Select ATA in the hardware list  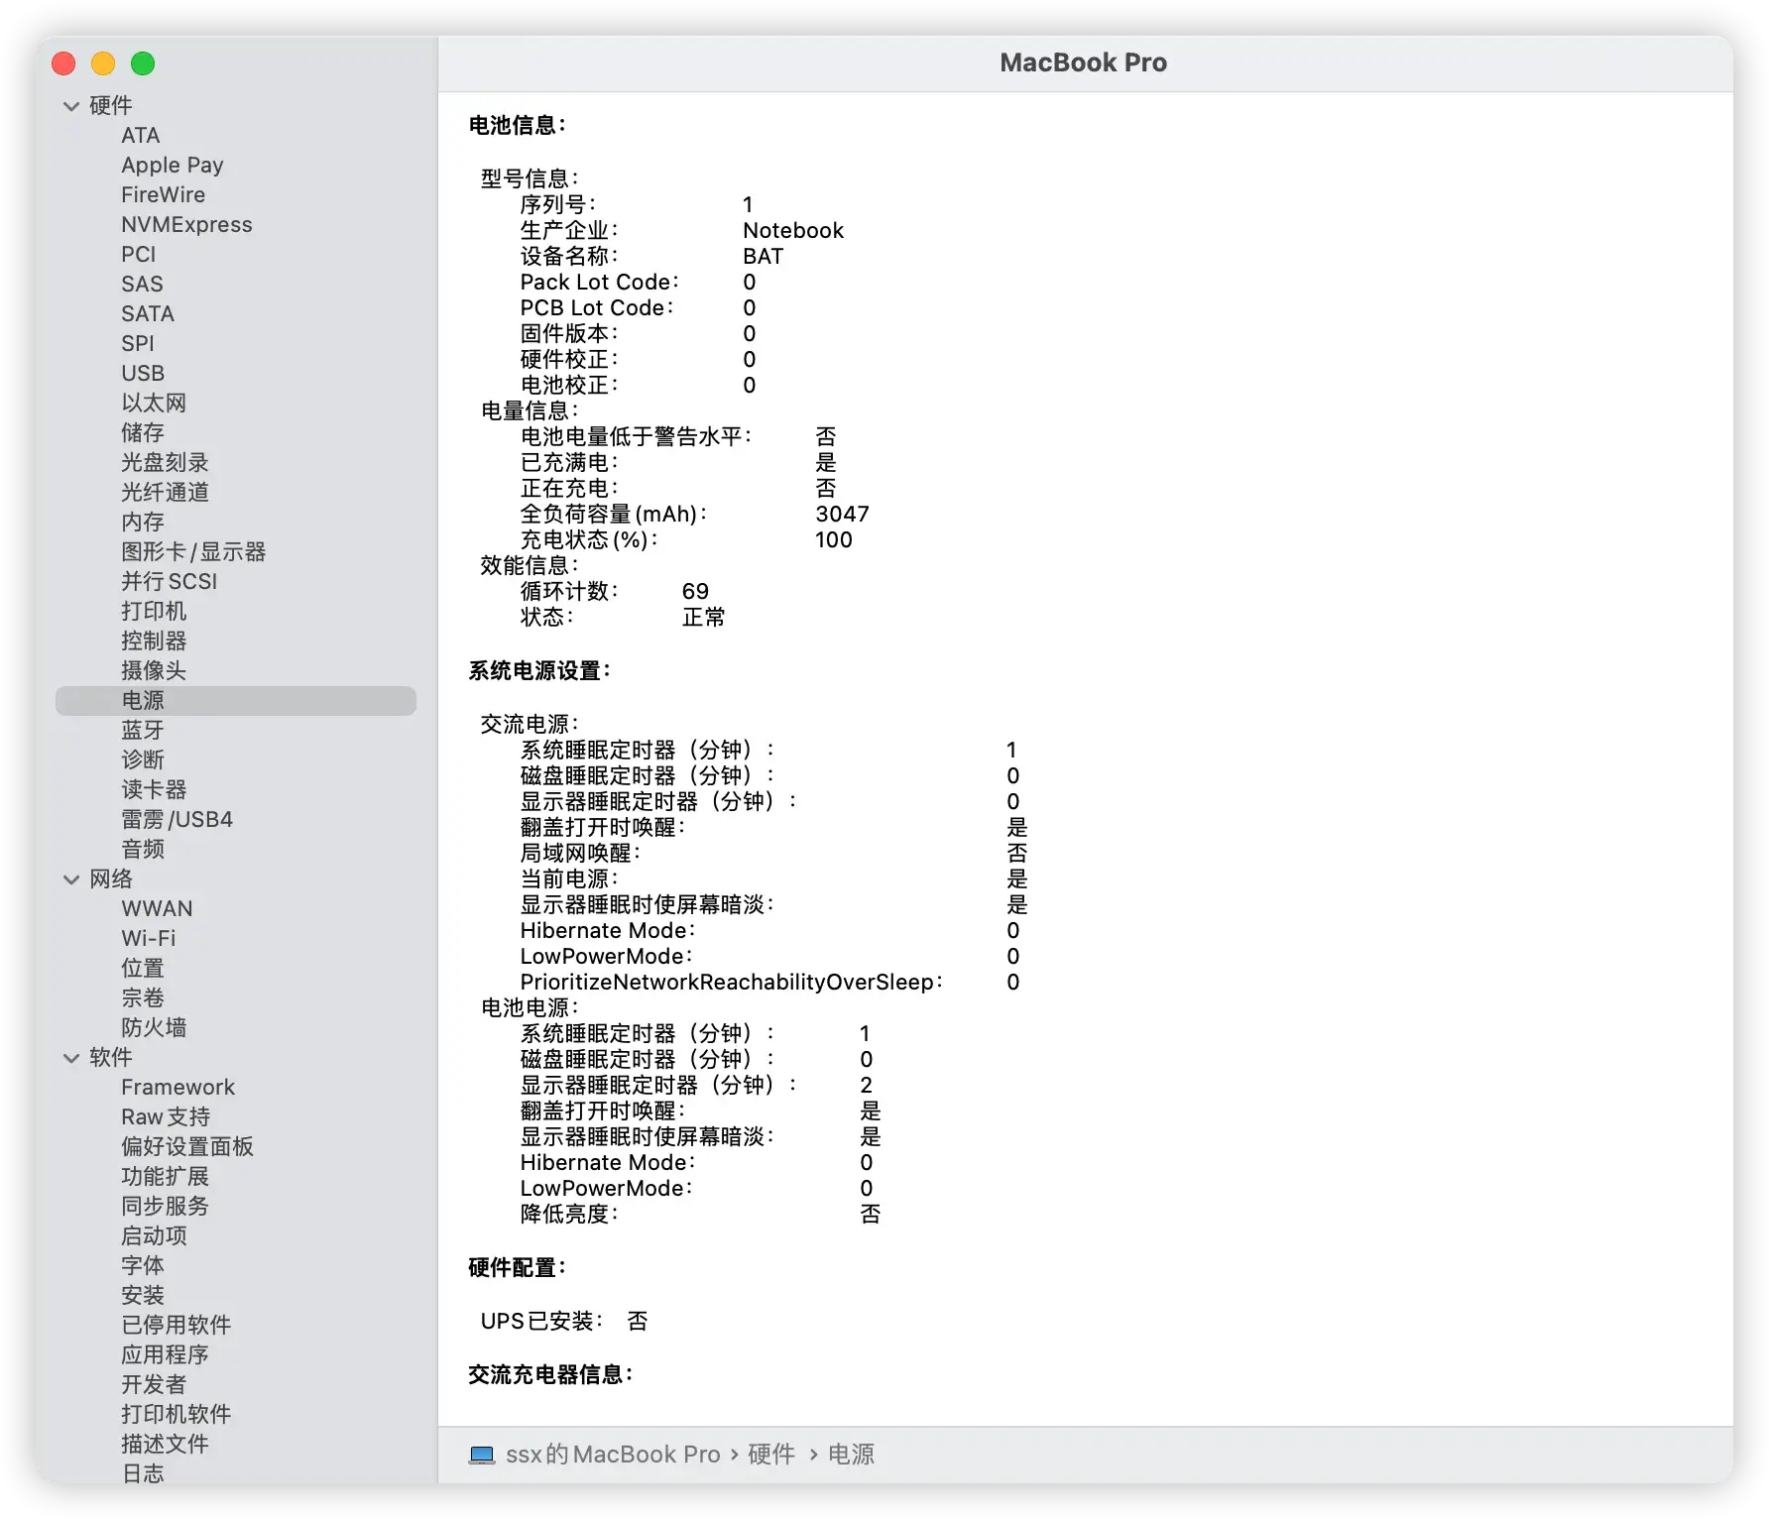click(141, 136)
